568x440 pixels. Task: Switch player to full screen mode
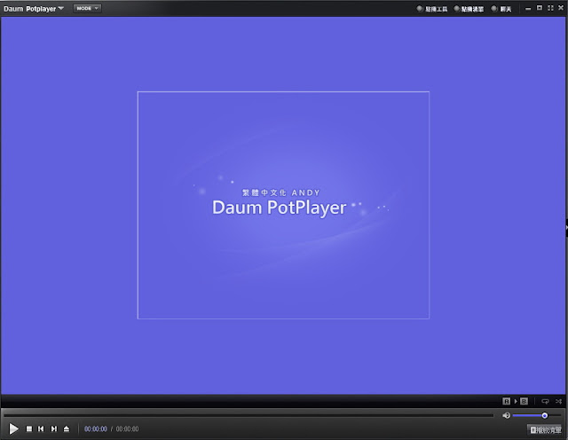pyautogui.click(x=550, y=8)
